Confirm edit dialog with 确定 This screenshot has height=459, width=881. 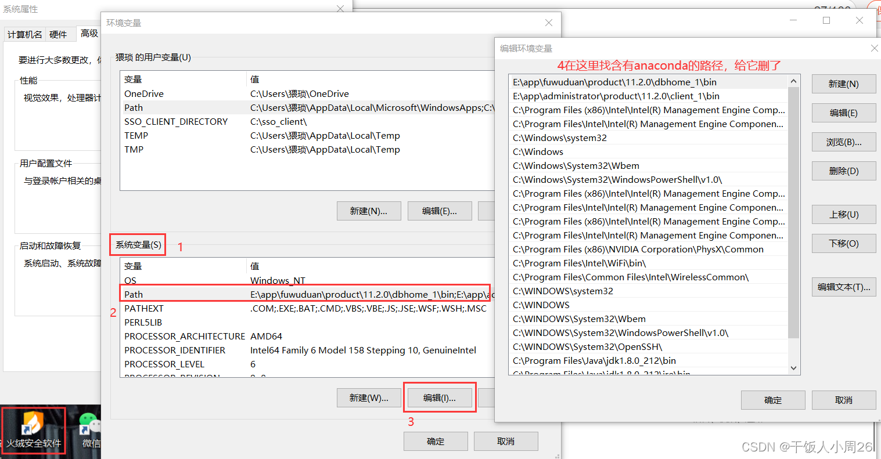point(773,400)
